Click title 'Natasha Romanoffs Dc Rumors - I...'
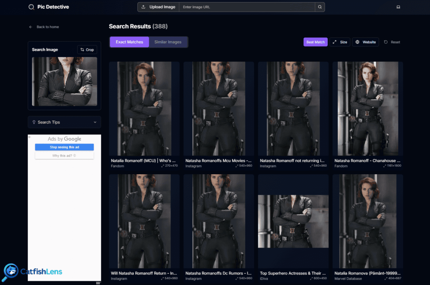Screen dimensions: 430x285 tap(218, 273)
